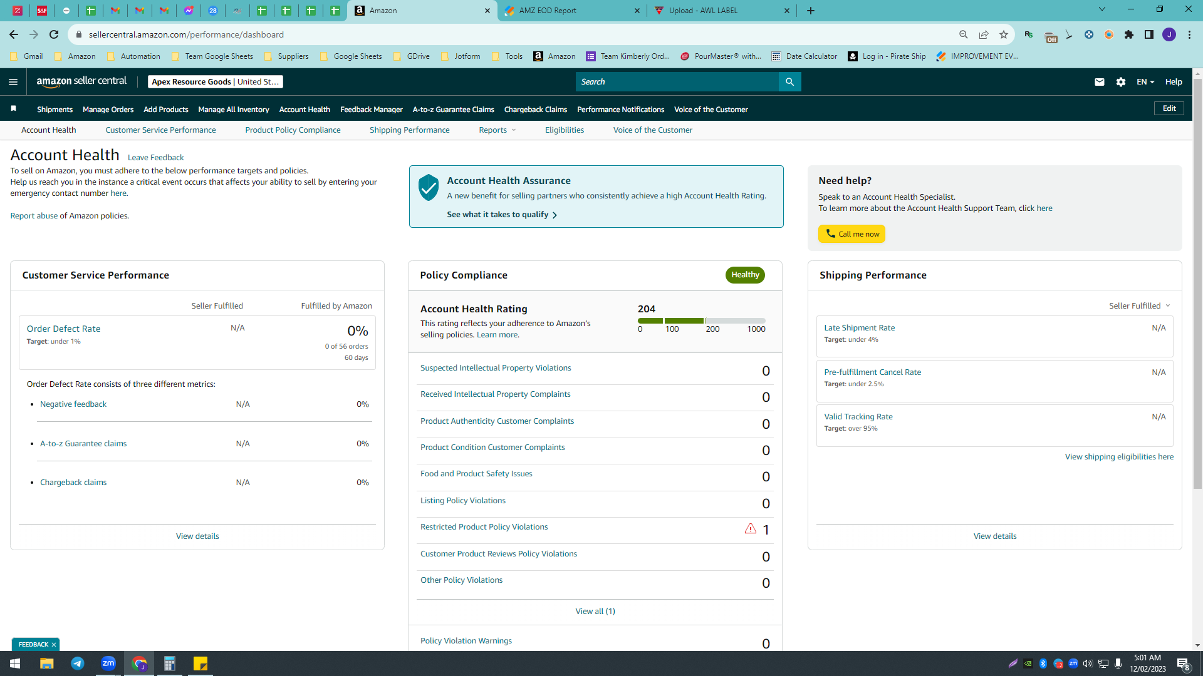Open Late Shipment Rate link
This screenshot has width=1203, height=676.
point(859,328)
